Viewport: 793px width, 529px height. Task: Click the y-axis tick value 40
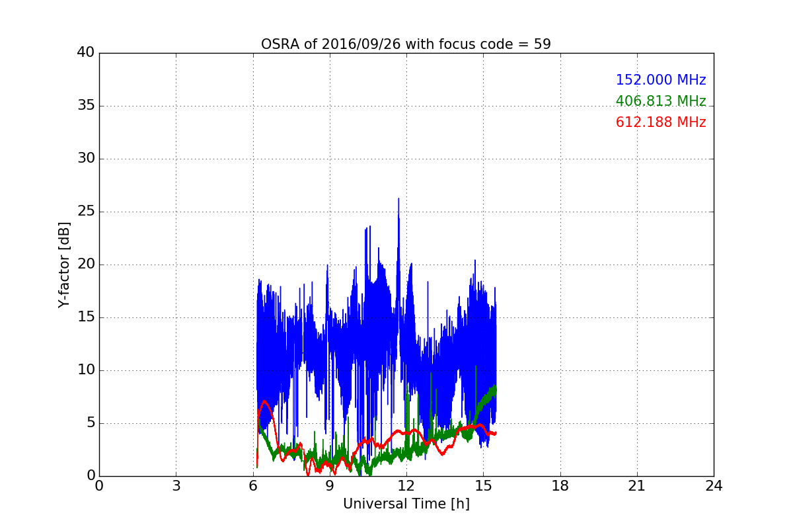[x=86, y=53]
